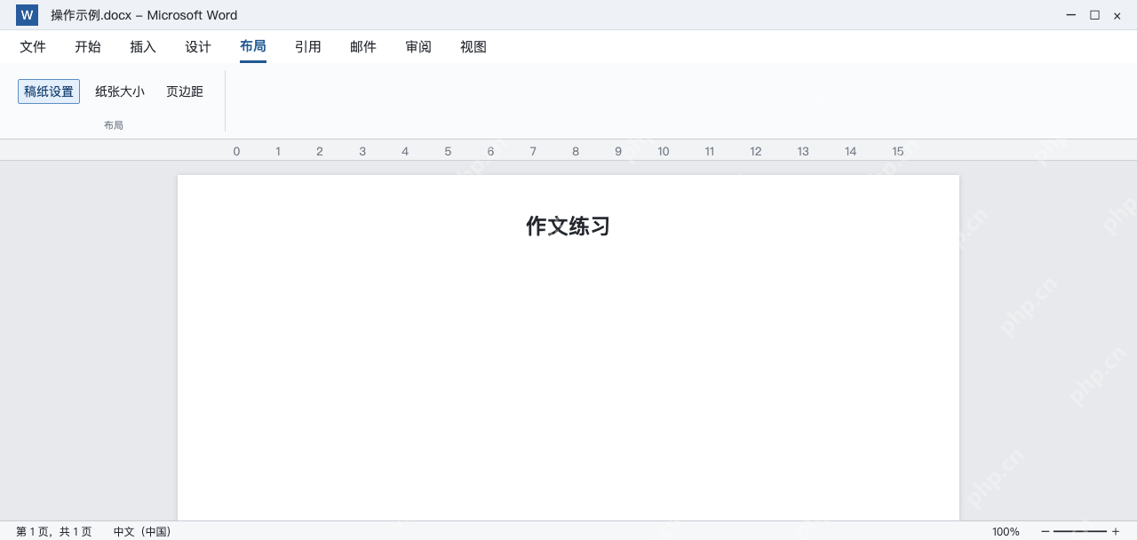The width and height of the screenshot is (1137, 540).
Task: Click the horizontal ruler above the page
Action: click(568, 151)
